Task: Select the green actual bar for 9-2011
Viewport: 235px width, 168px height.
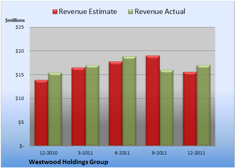Action: click(x=167, y=108)
